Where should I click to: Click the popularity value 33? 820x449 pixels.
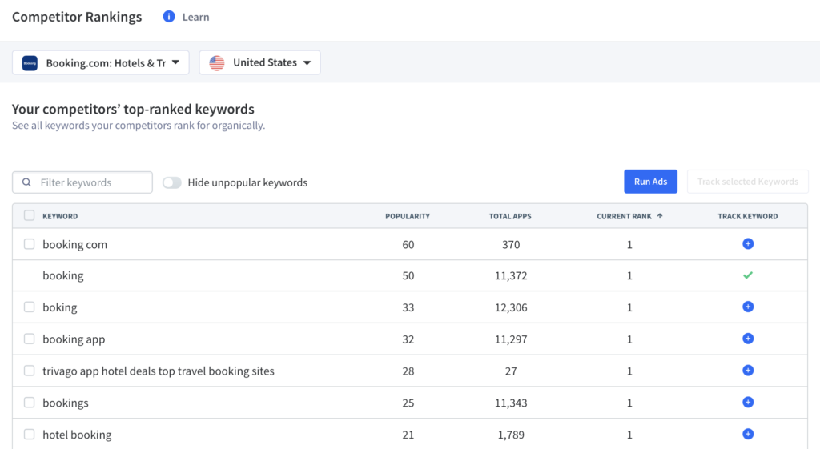coord(408,307)
